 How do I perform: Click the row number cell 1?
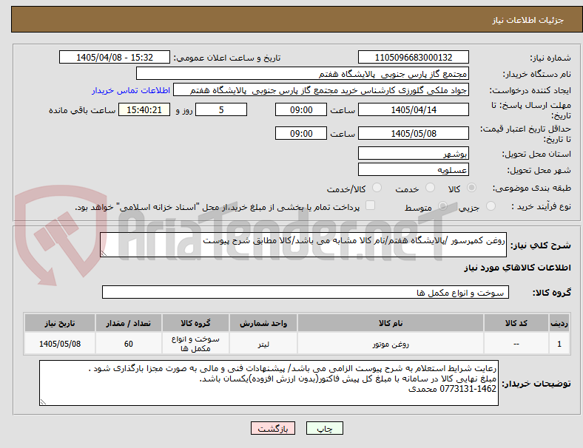click(x=559, y=344)
